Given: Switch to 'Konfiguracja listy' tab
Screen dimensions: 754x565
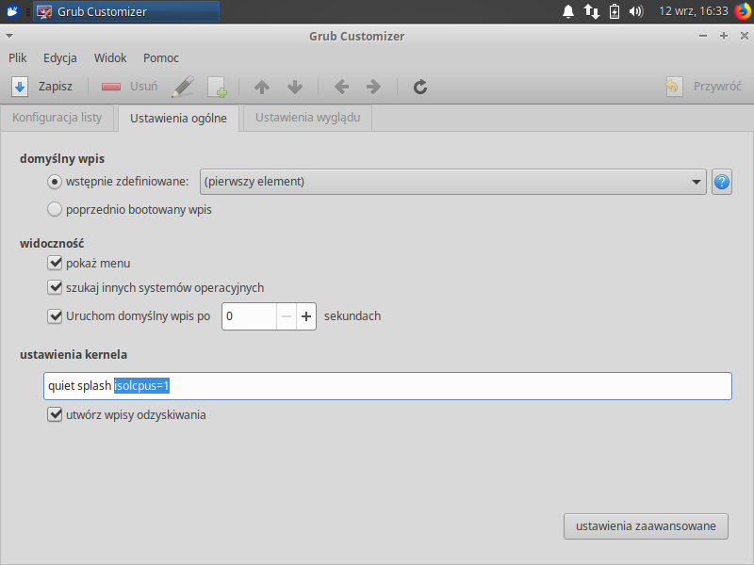Looking at the screenshot, I should pyautogui.click(x=57, y=118).
